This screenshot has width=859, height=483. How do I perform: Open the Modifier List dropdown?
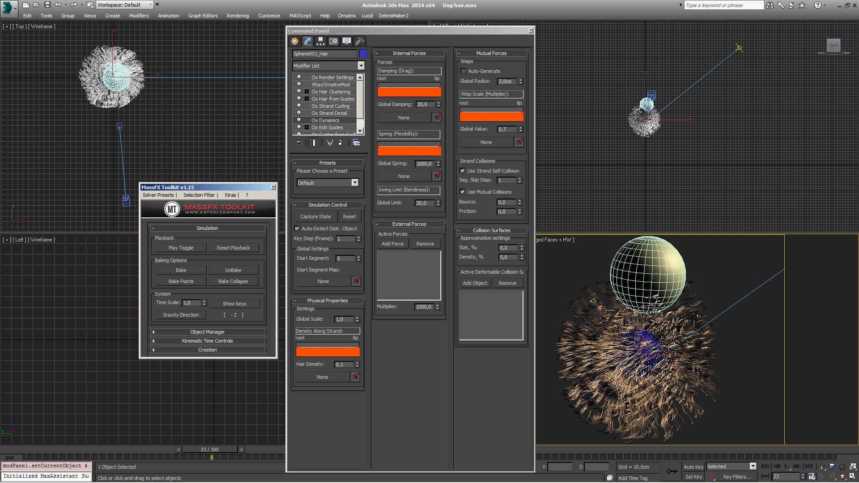[329, 66]
